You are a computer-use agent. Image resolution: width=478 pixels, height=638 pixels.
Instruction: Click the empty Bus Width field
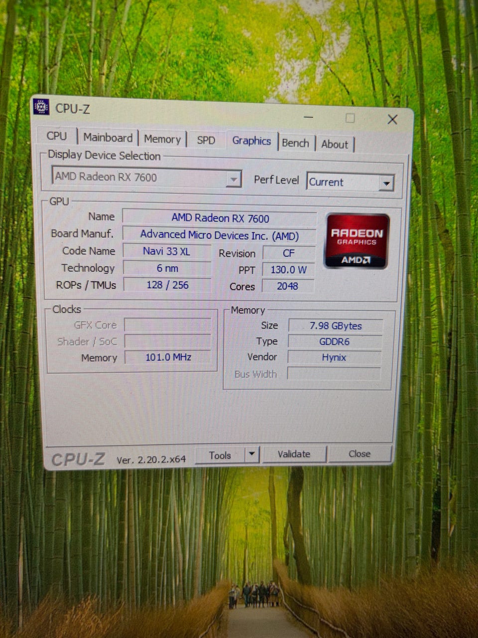334,374
